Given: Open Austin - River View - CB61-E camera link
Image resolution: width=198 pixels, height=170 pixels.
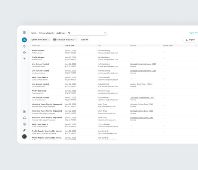Looking at the screenshot, I should point(141,84).
